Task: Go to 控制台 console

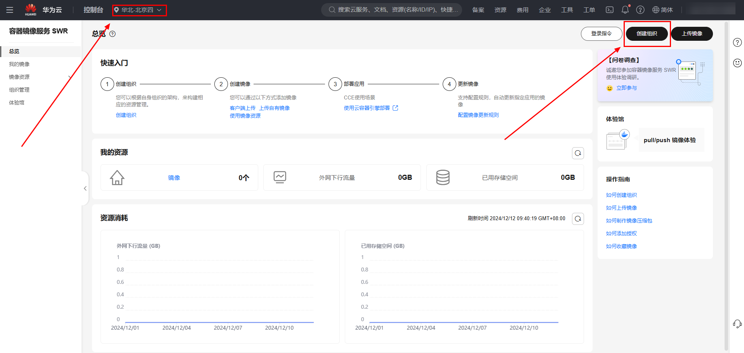Action: [93, 10]
